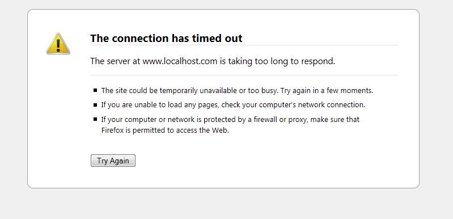
Task: Click the 'Try again in a few moments' sentence
Action: pos(327,91)
